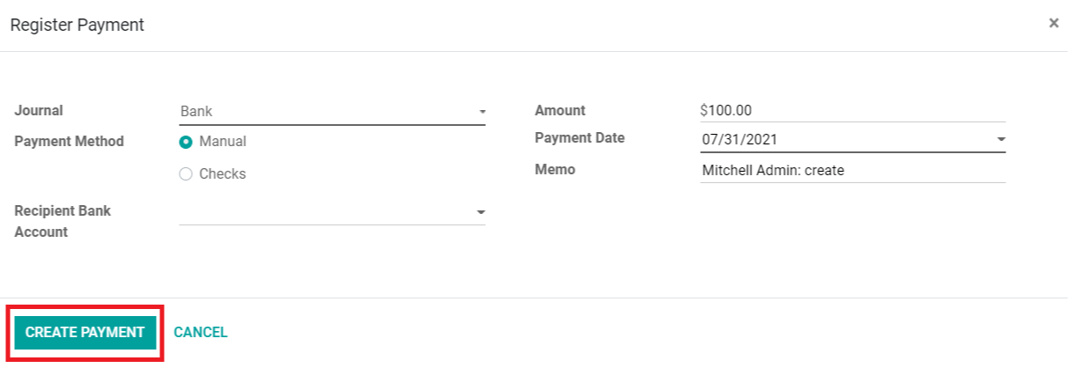
Task: Expand the Journal dropdown arrow
Action: click(x=482, y=113)
